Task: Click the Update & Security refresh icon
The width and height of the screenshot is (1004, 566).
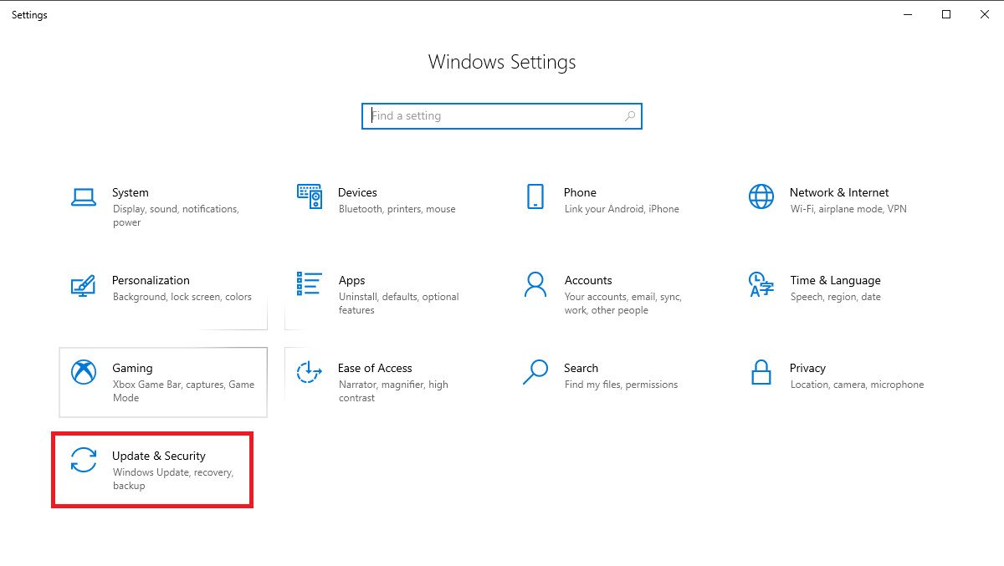Action: 84,461
